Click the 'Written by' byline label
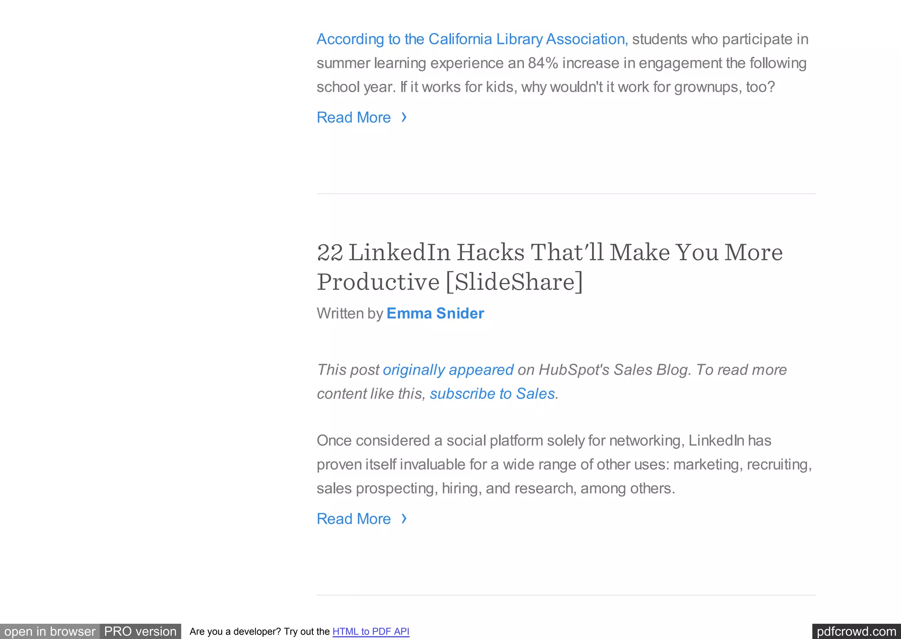The width and height of the screenshot is (901, 639). click(x=350, y=314)
